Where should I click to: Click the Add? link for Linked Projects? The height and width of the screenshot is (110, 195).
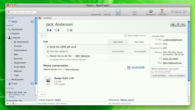tap(57, 100)
